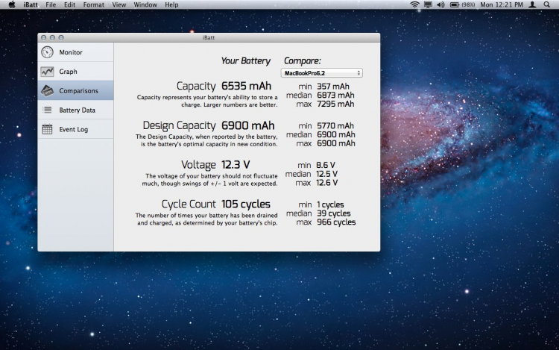The image size is (559, 350).
Task: Expand the MacBookPro6,2 compare dropdown
Action: [x=322, y=72]
